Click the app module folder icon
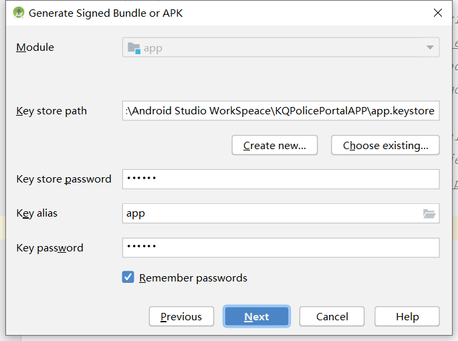458x341 pixels. [134, 48]
